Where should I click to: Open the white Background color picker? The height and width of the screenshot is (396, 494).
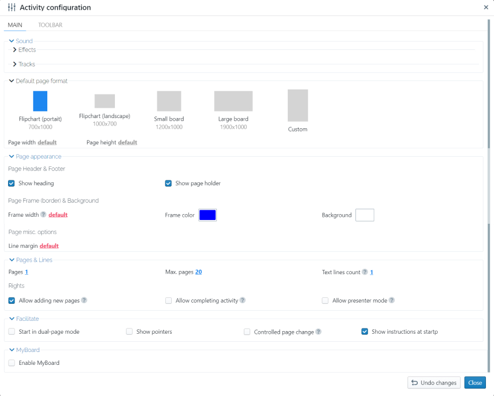coord(365,215)
